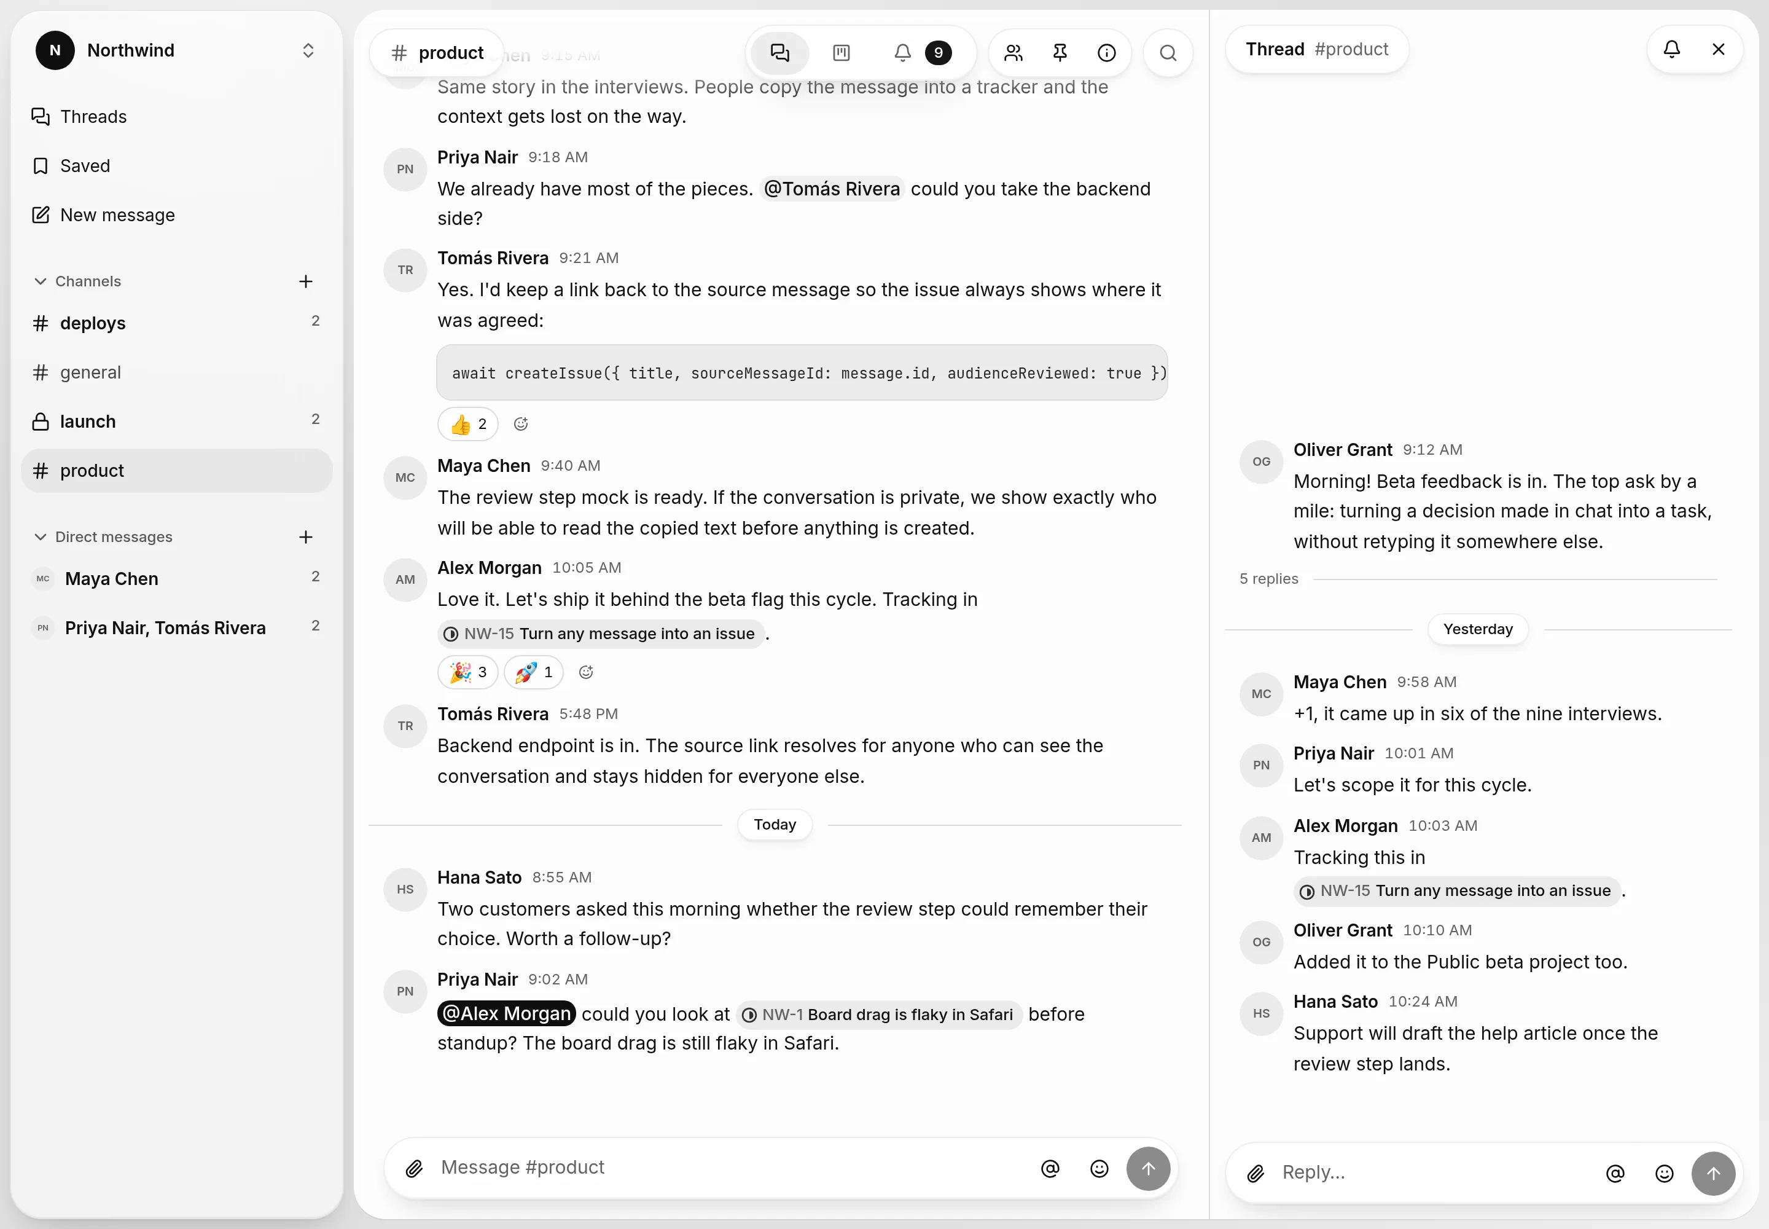Toggle the rocket reaction with 1

[x=534, y=672]
